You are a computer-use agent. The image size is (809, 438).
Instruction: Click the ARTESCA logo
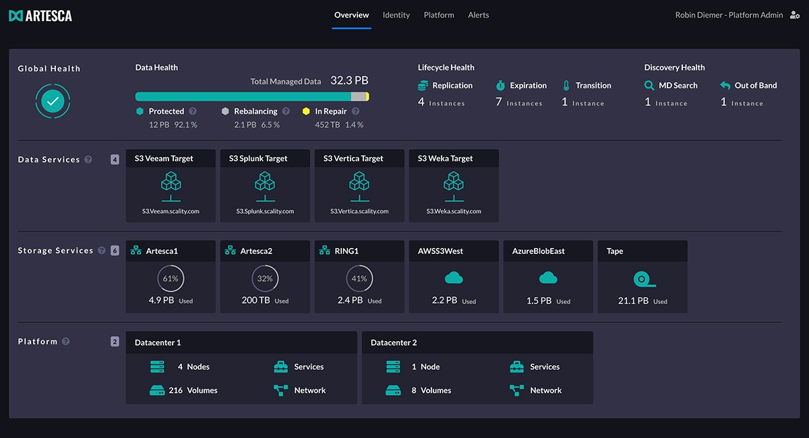40,14
